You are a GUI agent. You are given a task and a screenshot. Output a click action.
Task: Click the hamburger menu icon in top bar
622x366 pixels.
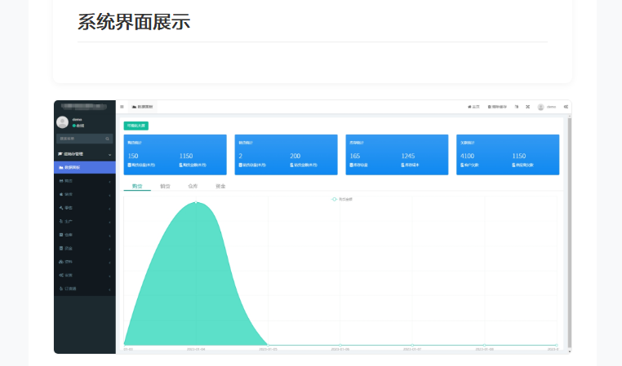pos(122,107)
